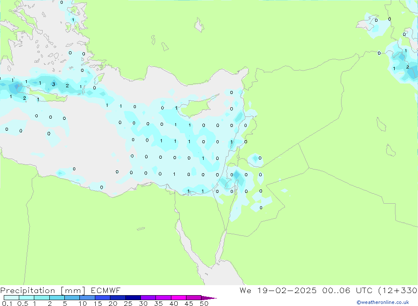Click the 20–25 mm navy legend swatch
The image size is (418, 306).
pos(117,298)
